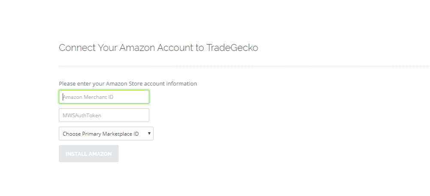The image size is (430, 196).
Task: Select the 'Amazon Merchant ID' placeholder text
Action: (88, 97)
